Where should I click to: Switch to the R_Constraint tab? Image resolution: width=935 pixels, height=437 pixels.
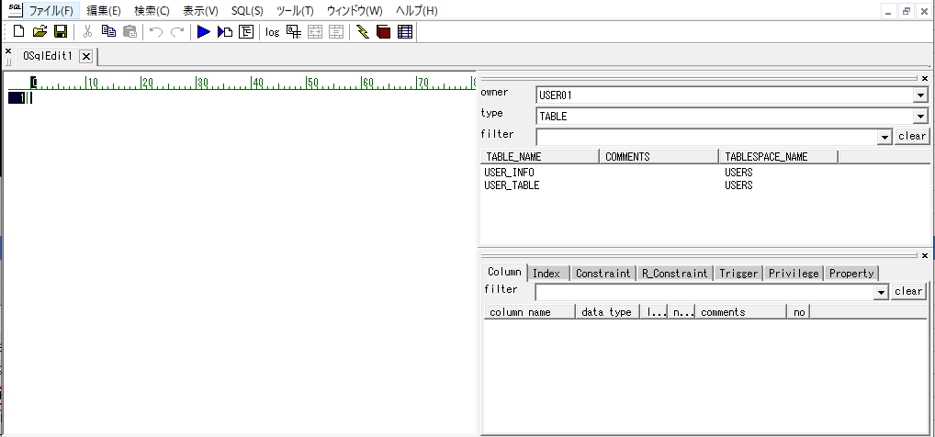pyautogui.click(x=674, y=273)
